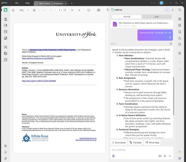Start slideshow presentation view
186x162 pixels.
[89, 10]
